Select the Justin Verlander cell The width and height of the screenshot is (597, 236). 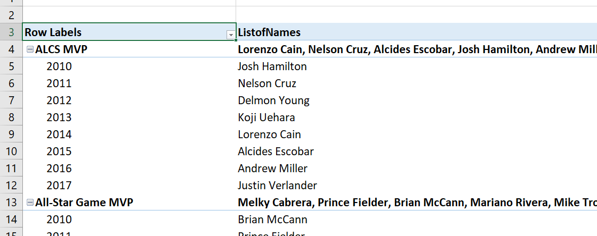[277, 186]
